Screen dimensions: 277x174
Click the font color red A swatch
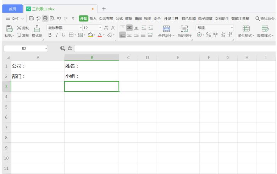100,35
